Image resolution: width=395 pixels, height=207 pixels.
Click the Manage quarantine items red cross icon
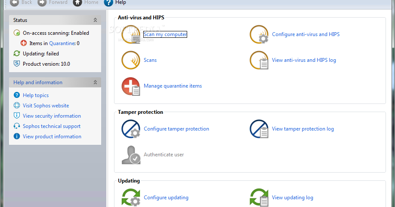coord(131,86)
